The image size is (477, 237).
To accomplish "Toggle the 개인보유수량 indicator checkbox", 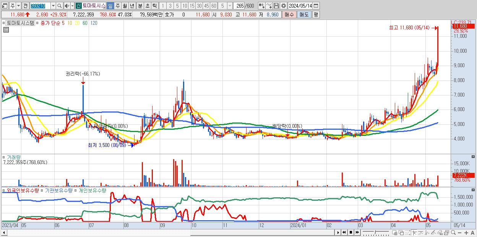I will click(76, 190).
